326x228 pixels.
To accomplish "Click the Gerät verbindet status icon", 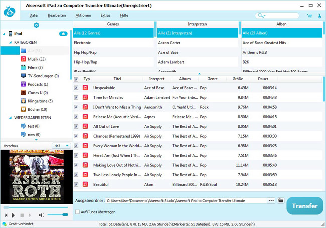I will 5,224.
